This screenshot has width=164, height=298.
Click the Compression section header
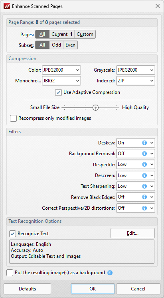22,58
